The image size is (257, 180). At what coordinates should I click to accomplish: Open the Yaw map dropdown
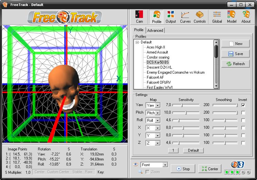(x=157, y=105)
